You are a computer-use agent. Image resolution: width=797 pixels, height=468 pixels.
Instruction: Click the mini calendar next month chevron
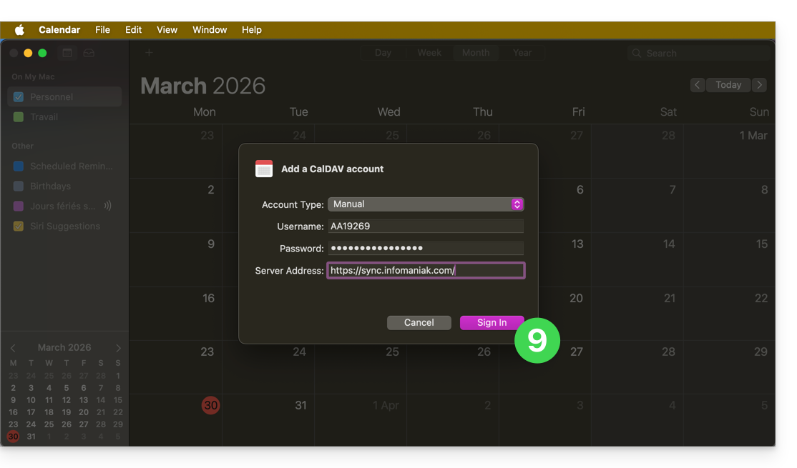coord(118,348)
